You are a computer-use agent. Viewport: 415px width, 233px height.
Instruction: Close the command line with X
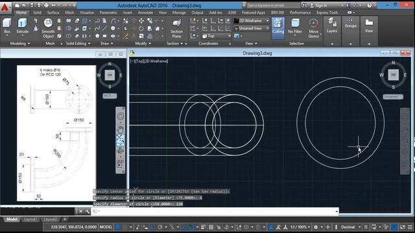[80, 212]
